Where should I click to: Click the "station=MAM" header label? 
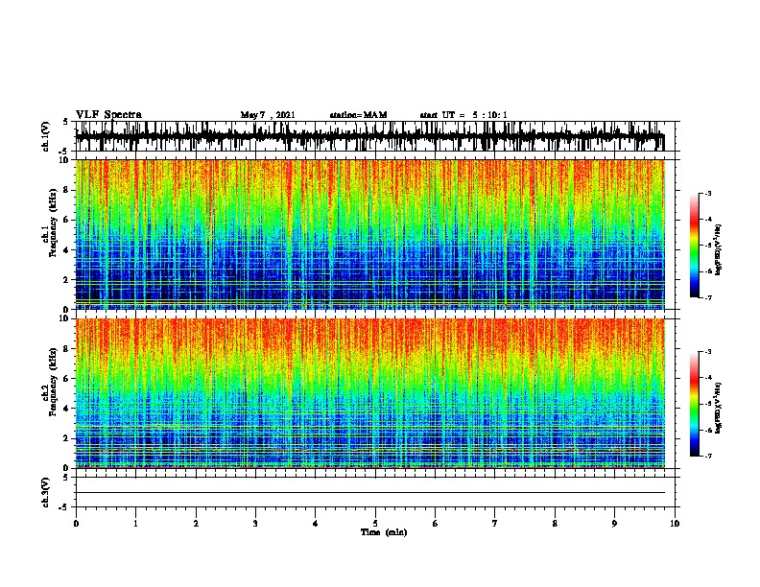358,115
